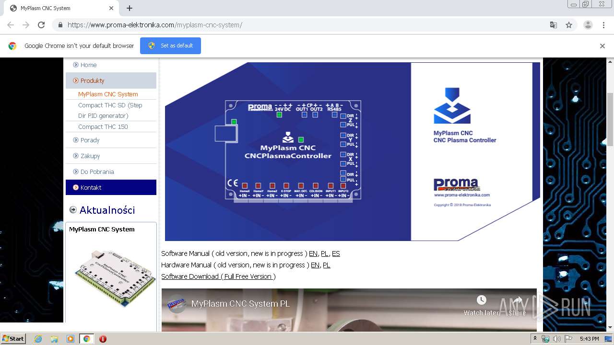This screenshot has height=345, width=614.
Task: View site security padlock info
Action: click(60, 25)
